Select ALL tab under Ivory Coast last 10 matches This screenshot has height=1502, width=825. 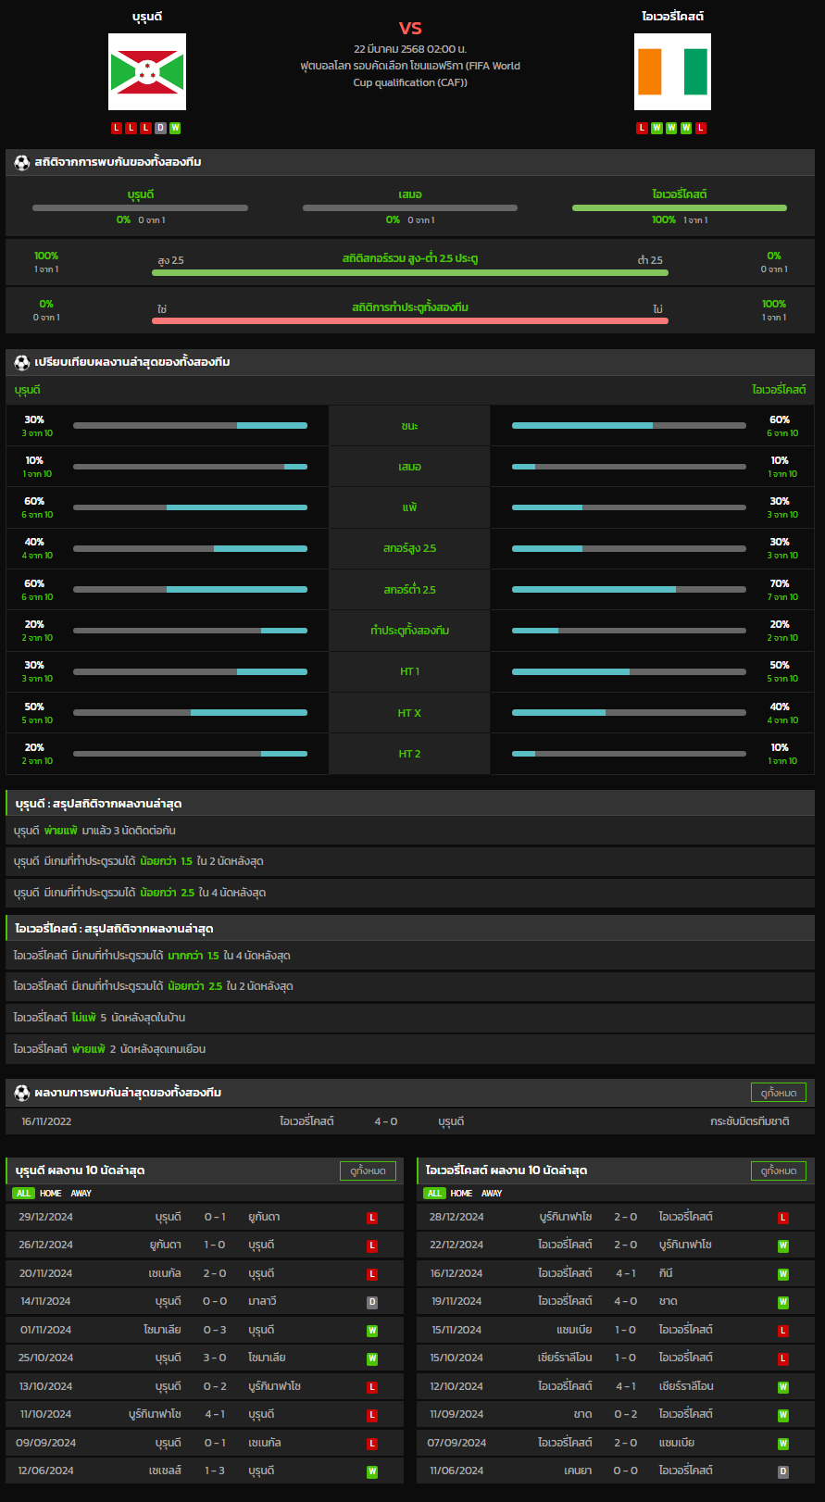[435, 1194]
